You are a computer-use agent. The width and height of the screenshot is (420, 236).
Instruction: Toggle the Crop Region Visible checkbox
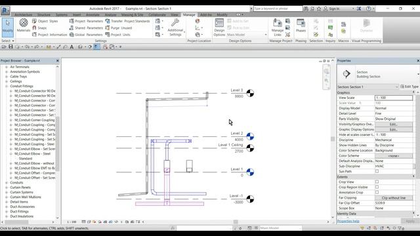pos(377,187)
